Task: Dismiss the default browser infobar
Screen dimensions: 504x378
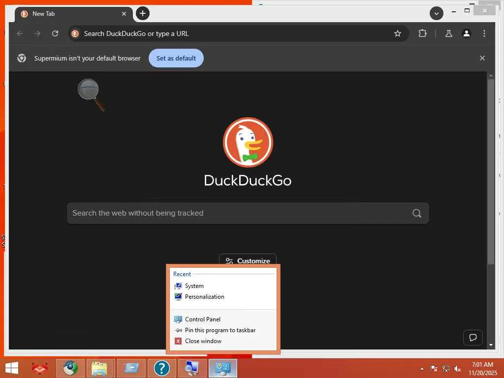Action: point(482,58)
